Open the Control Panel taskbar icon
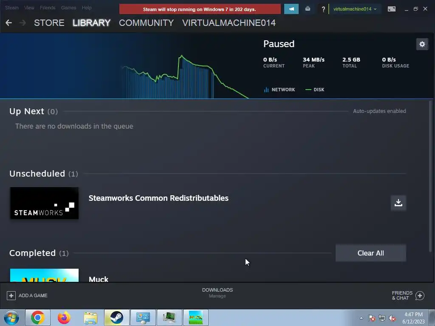The height and width of the screenshot is (326, 435). coord(143,318)
